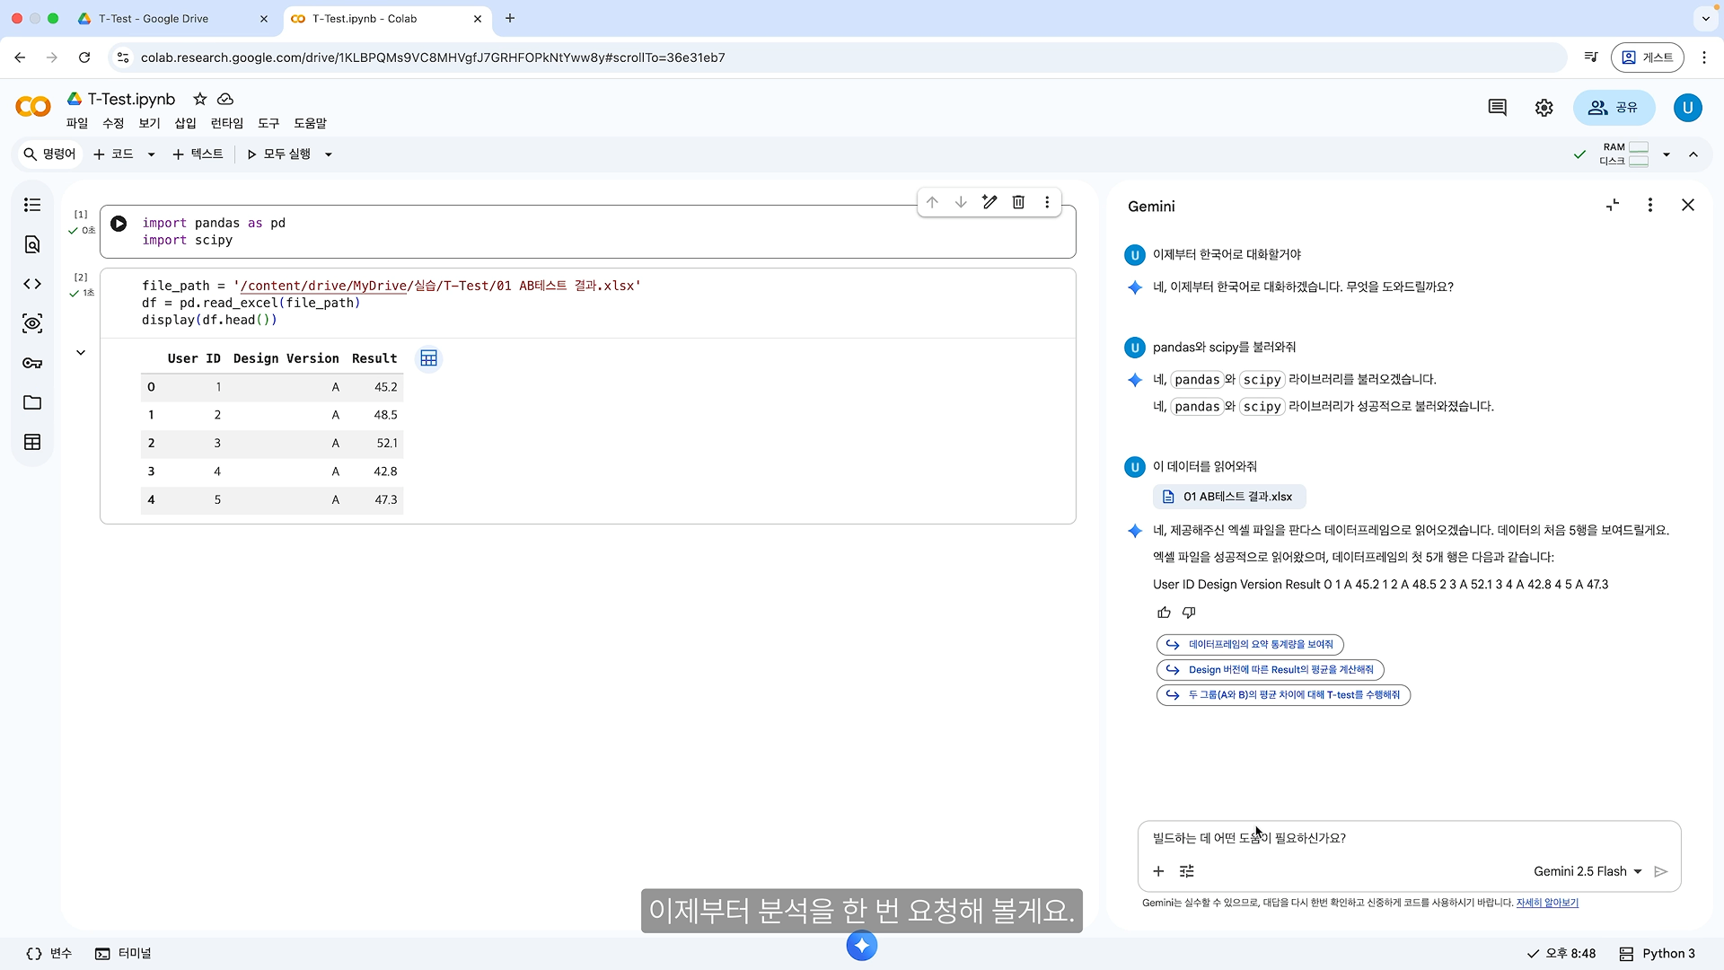Open the code snippets panel

pos(32,284)
